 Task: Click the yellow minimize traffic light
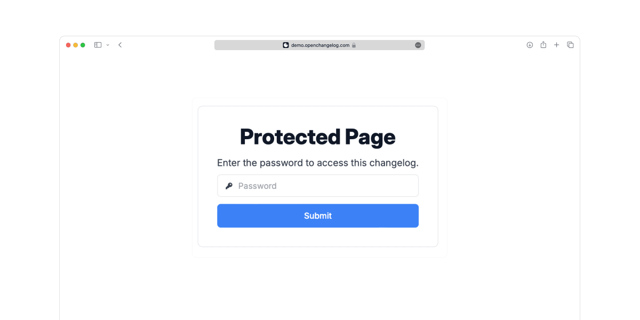click(75, 45)
